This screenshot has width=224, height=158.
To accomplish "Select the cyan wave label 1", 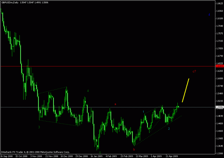I will [x=143, y=112].
